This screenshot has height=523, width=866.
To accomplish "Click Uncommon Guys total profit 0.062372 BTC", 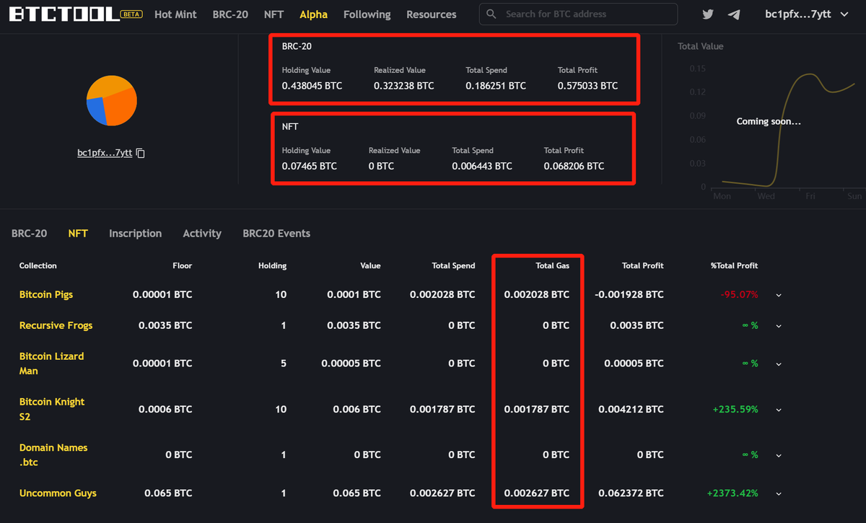I will coord(631,493).
